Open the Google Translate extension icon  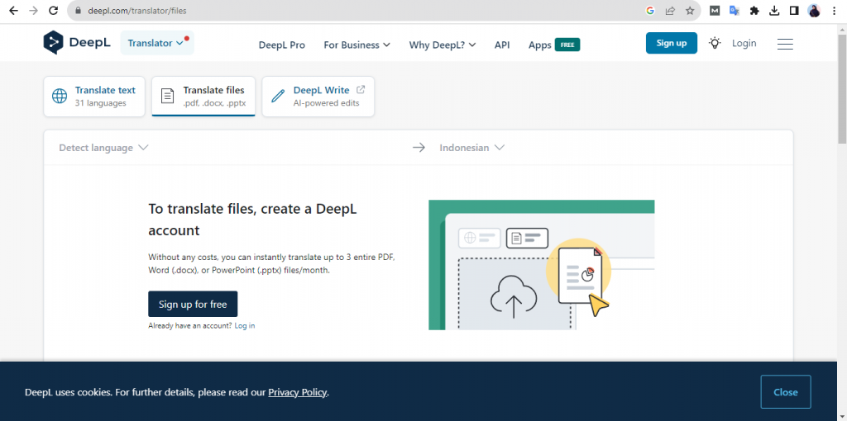[x=735, y=10]
